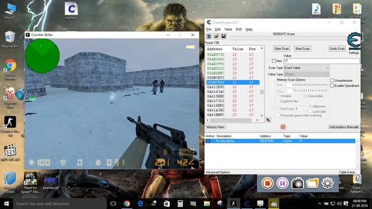Open Advanced Options

coord(218,172)
